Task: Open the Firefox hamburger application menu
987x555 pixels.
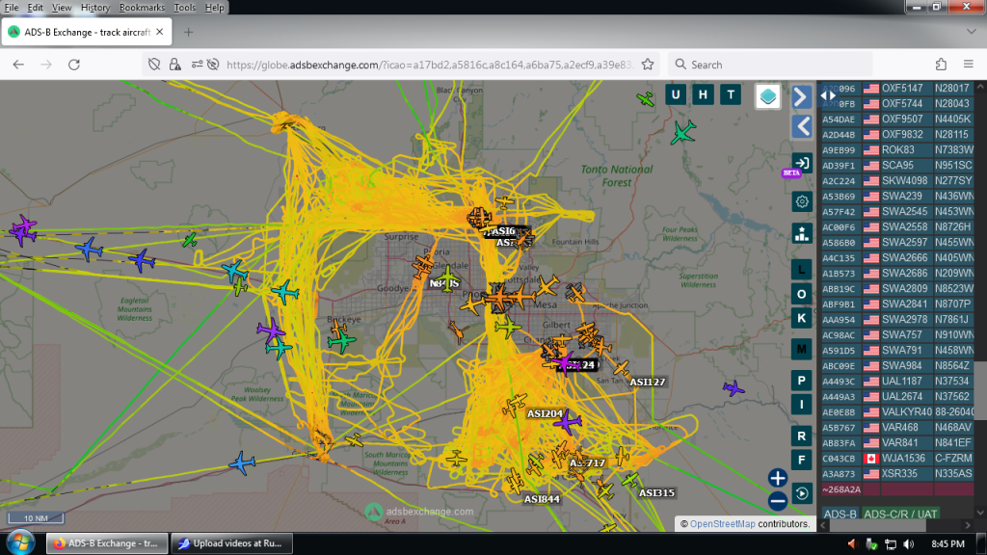Action: pos(969,65)
